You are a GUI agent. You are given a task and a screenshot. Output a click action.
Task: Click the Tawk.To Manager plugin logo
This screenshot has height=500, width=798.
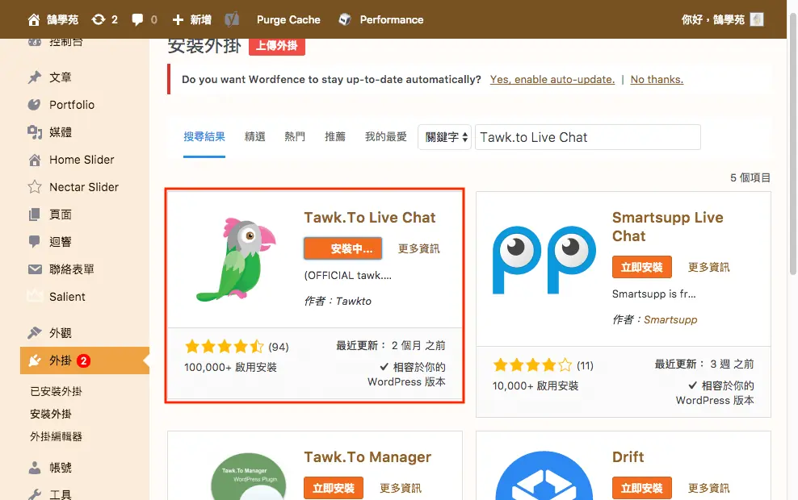tap(248, 476)
